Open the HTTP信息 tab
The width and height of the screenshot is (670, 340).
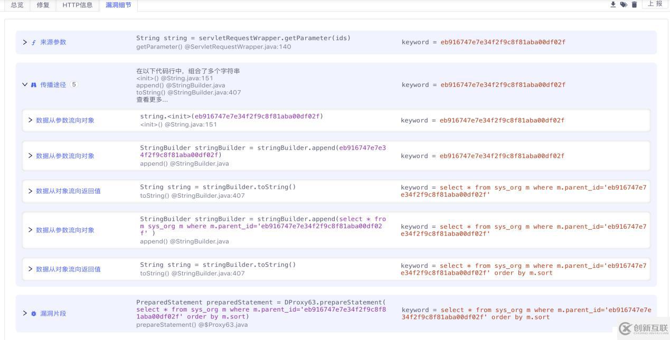pos(77,5)
